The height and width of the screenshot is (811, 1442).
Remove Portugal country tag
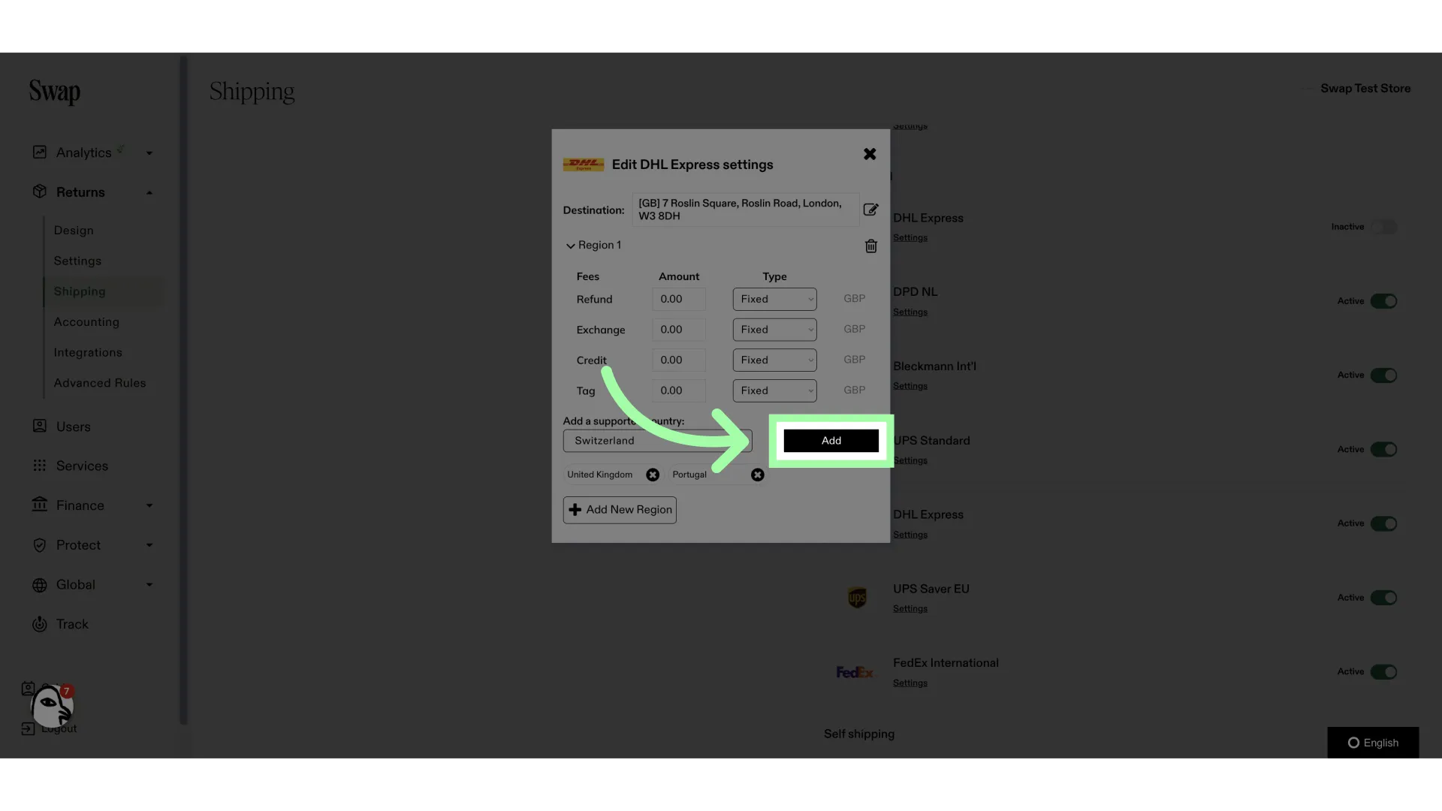point(758,475)
